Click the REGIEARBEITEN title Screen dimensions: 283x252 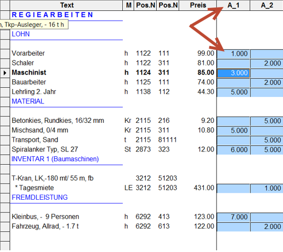[52, 15]
